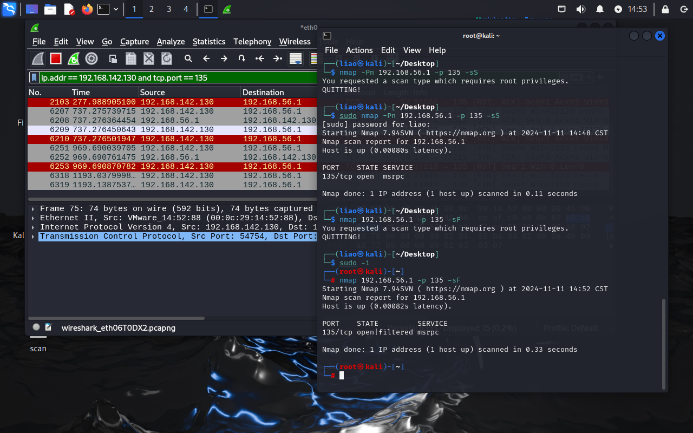The height and width of the screenshot is (433, 693).
Task: Sort packets by the Time column header
Action: [x=103, y=93]
